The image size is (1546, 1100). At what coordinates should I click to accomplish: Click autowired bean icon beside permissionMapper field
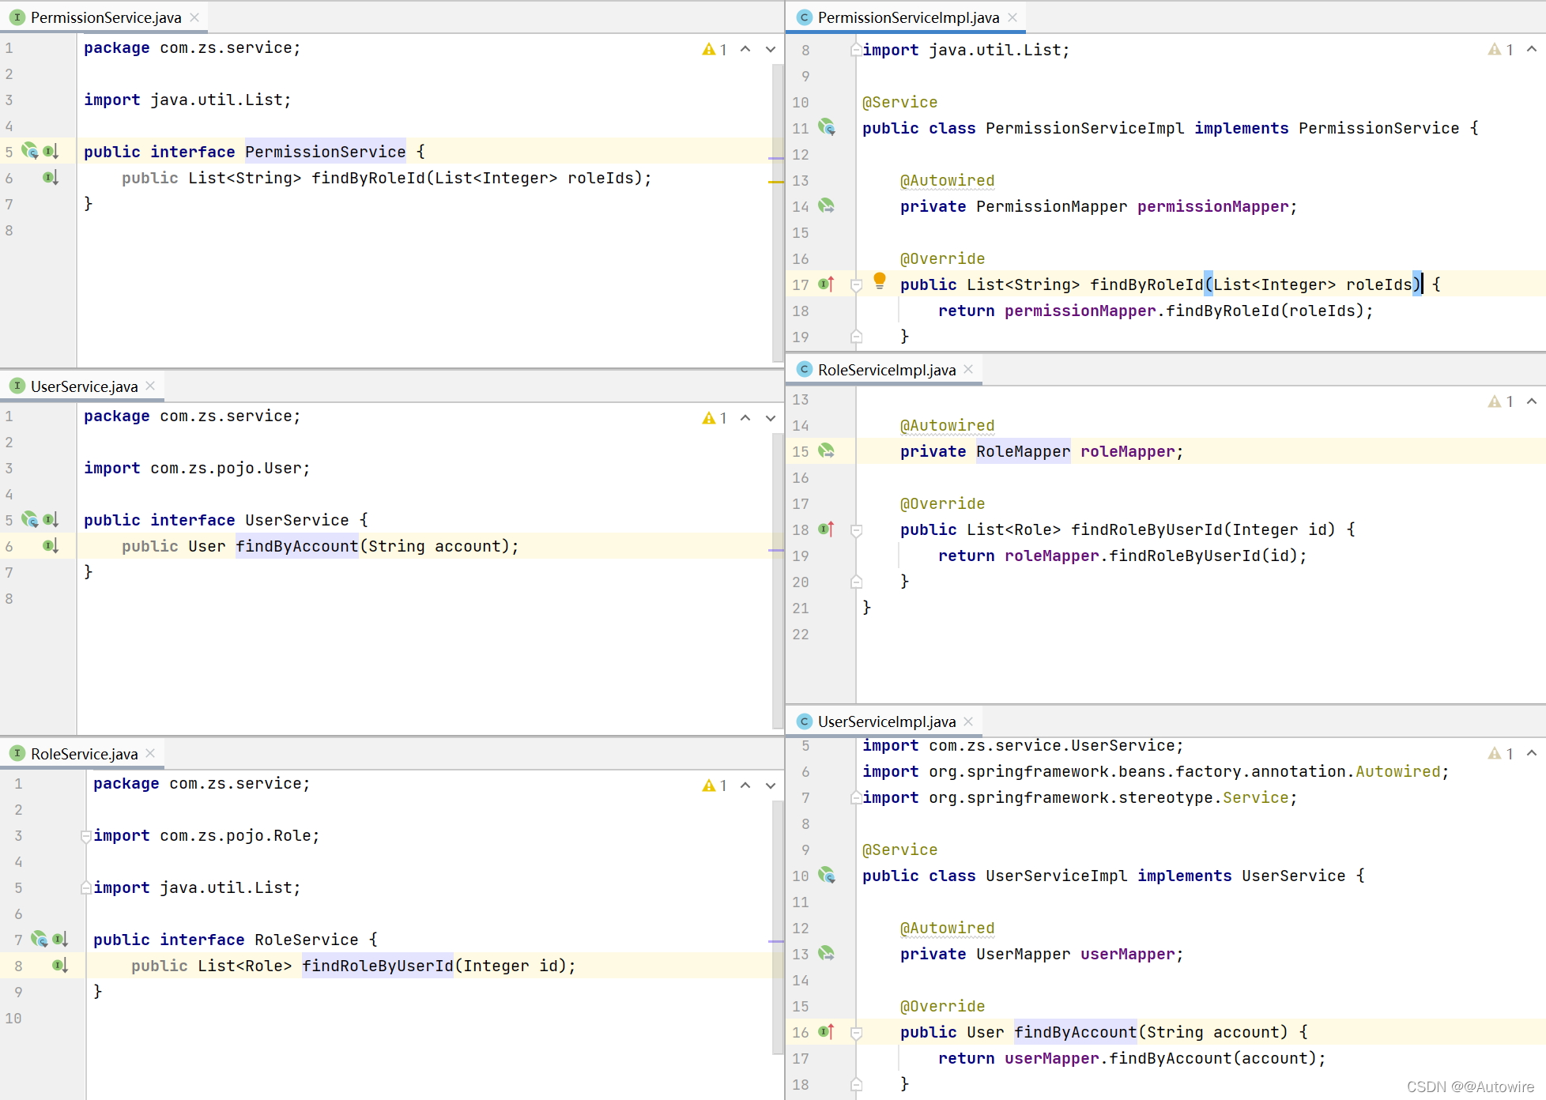(x=827, y=206)
